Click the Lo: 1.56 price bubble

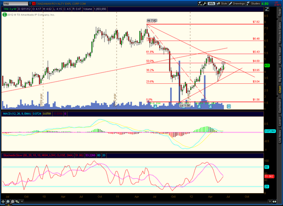(x=185, y=105)
